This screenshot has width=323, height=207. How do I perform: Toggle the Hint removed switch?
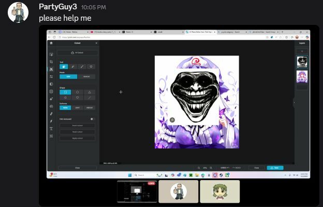(x=93, y=119)
